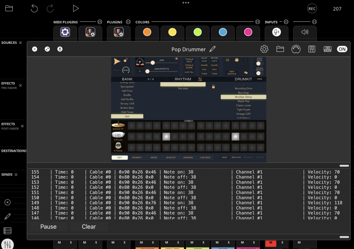The image size is (354, 249).
Task: Open the plugin presets folder
Action: [x=280, y=49]
